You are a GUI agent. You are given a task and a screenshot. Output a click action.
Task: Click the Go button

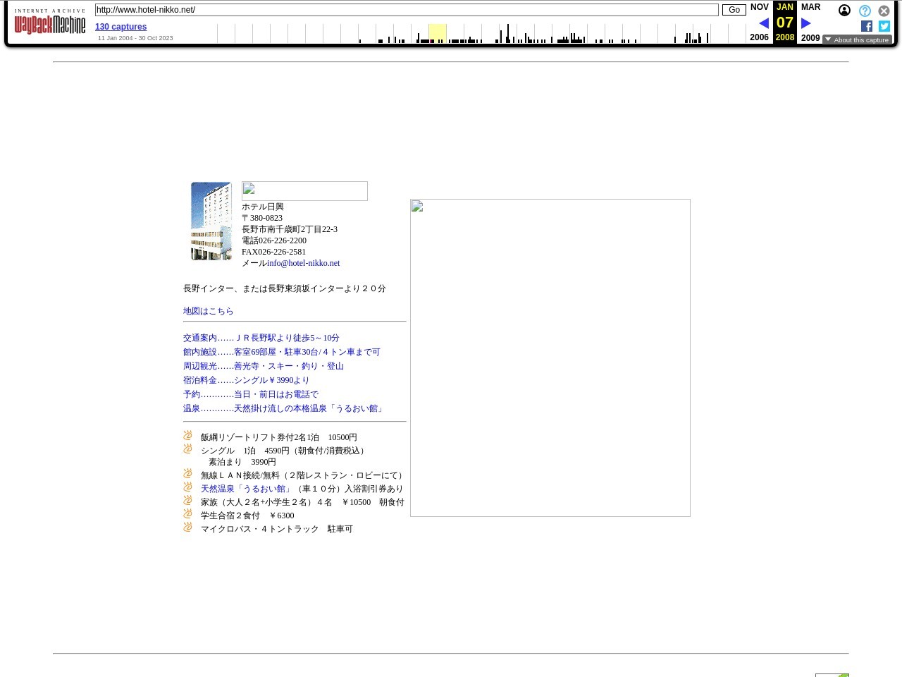pyautogui.click(x=734, y=10)
